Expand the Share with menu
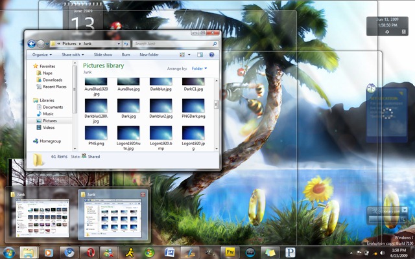The height and width of the screenshot is (259, 415). (73, 54)
